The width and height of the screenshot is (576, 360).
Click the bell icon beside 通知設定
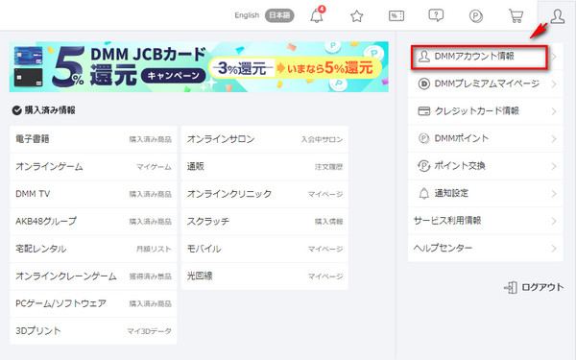point(424,193)
